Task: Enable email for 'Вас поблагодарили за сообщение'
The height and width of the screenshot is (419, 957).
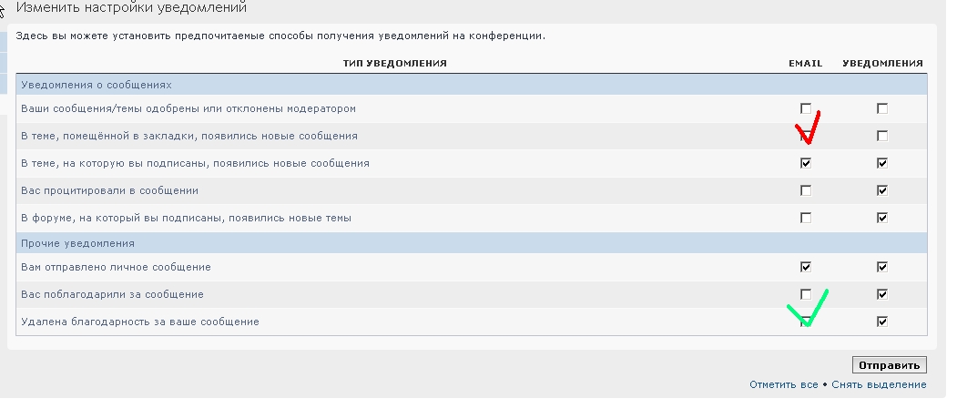Action: pyautogui.click(x=805, y=294)
